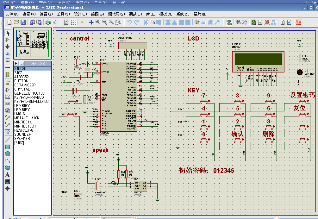This screenshot has width=318, height=219.
Task: Undo the last change
Action: point(130,22)
